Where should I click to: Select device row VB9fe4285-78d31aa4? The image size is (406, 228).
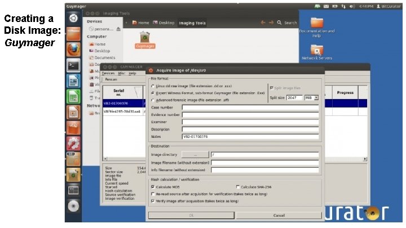123,111
